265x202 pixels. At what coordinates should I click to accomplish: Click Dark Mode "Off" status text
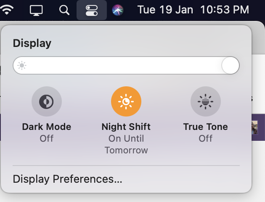click(x=47, y=139)
